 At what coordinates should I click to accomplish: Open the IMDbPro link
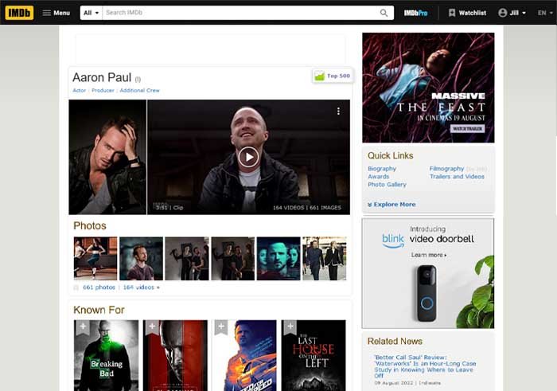[415, 13]
